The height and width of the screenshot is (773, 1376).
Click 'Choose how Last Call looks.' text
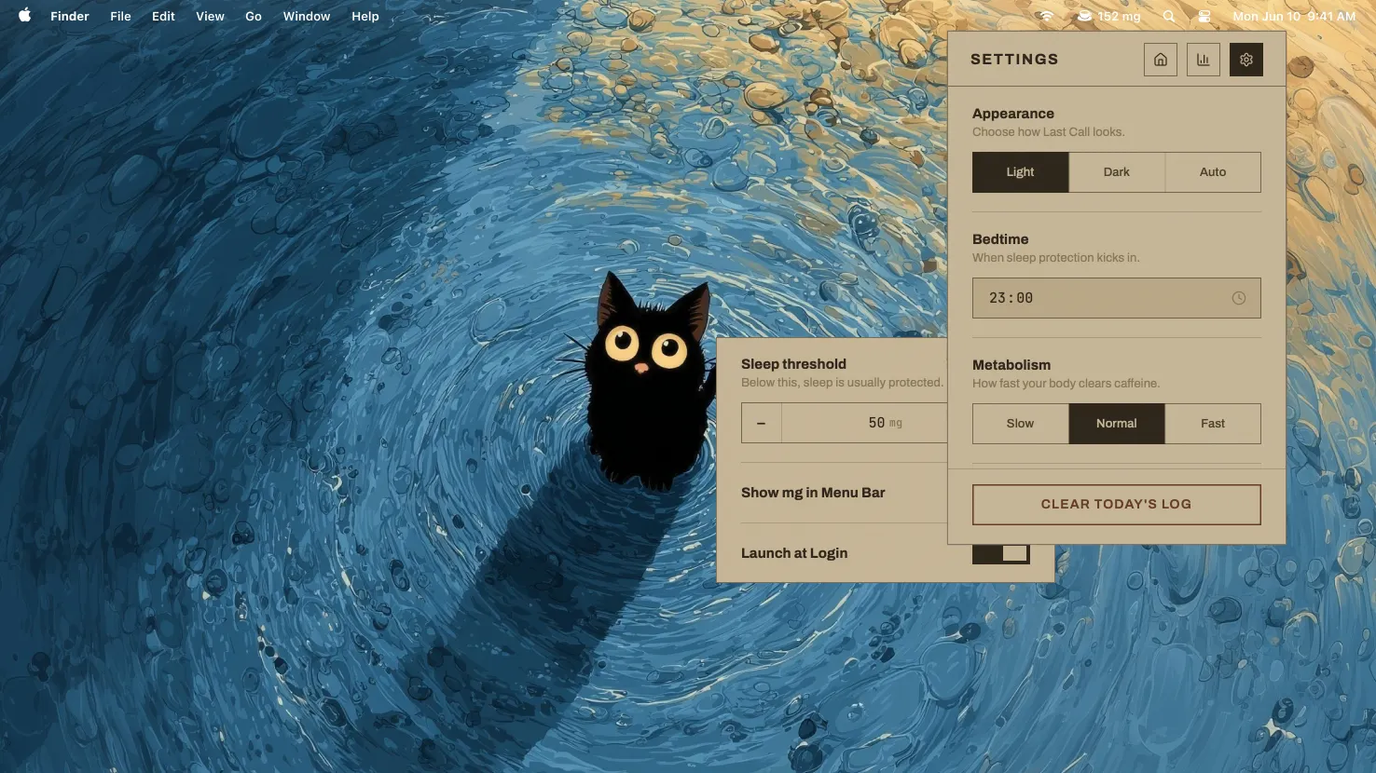coord(1049,132)
